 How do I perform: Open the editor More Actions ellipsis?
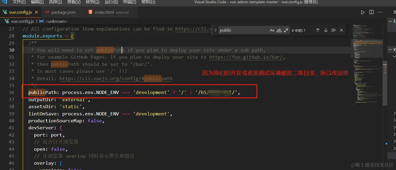click(380, 12)
